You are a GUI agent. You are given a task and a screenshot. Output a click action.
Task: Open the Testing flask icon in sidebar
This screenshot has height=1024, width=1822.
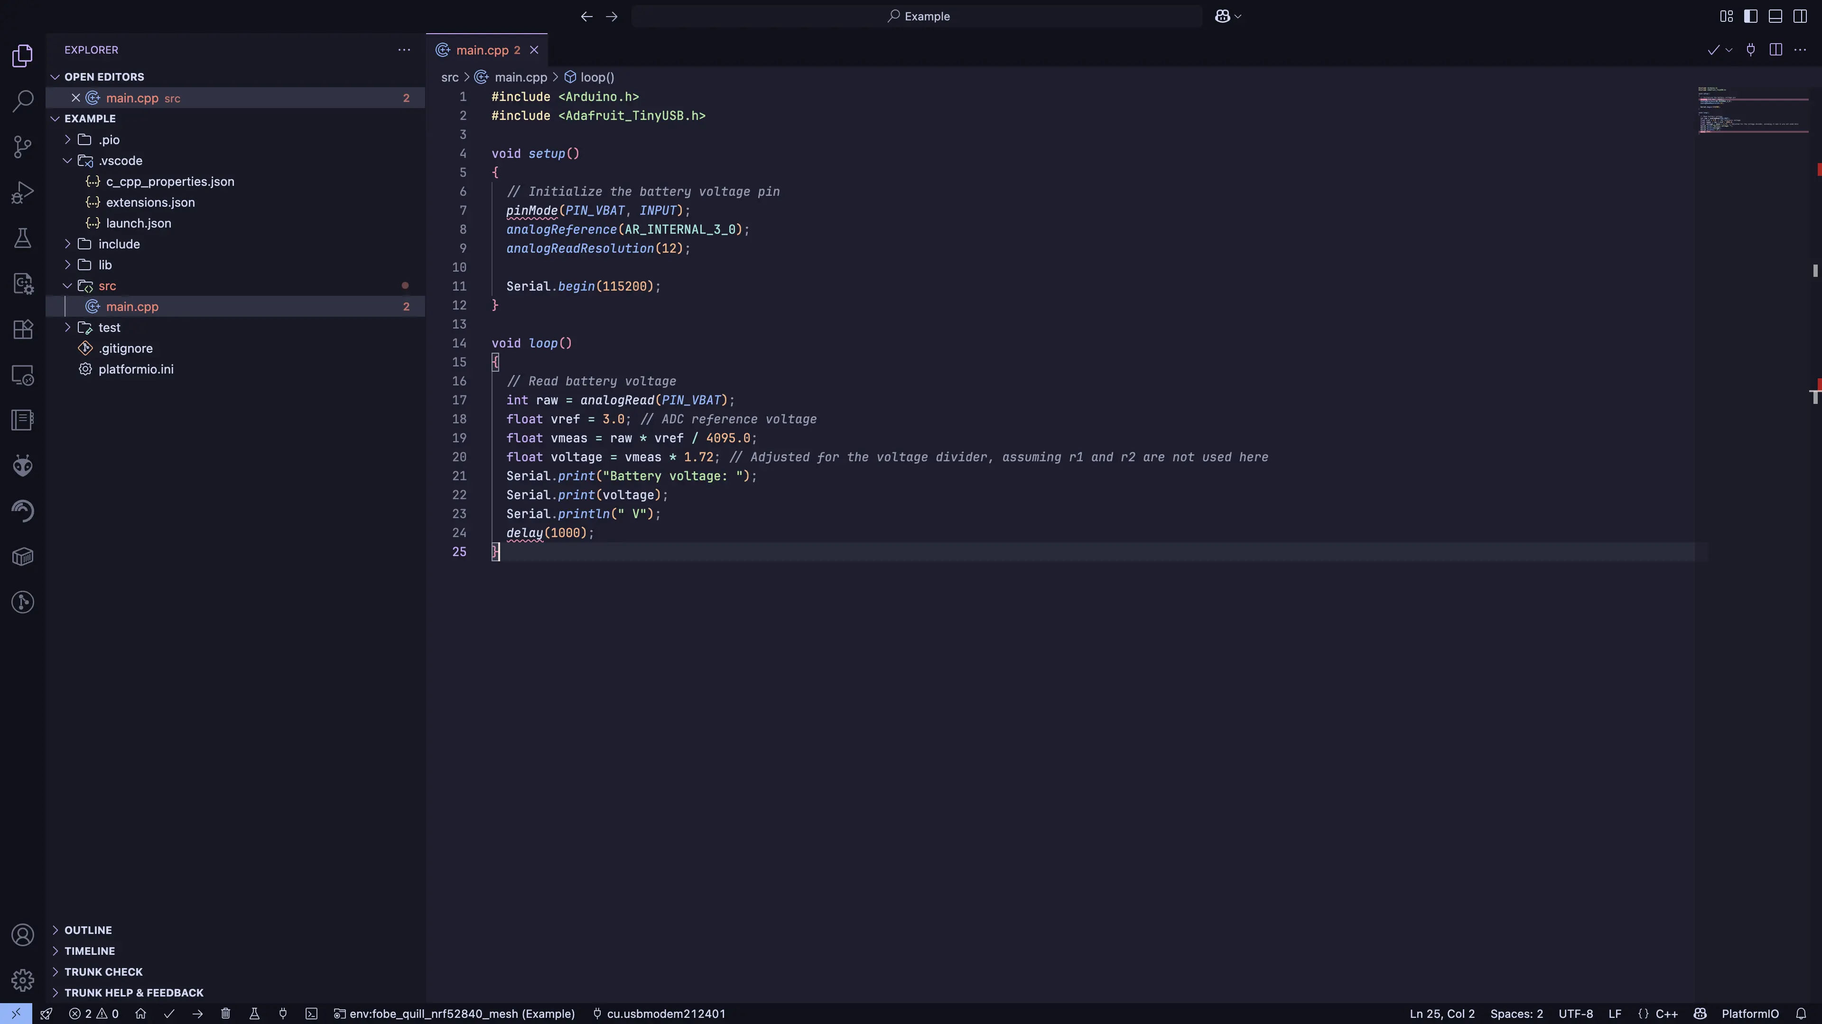pyautogui.click(x=22, y=238)
